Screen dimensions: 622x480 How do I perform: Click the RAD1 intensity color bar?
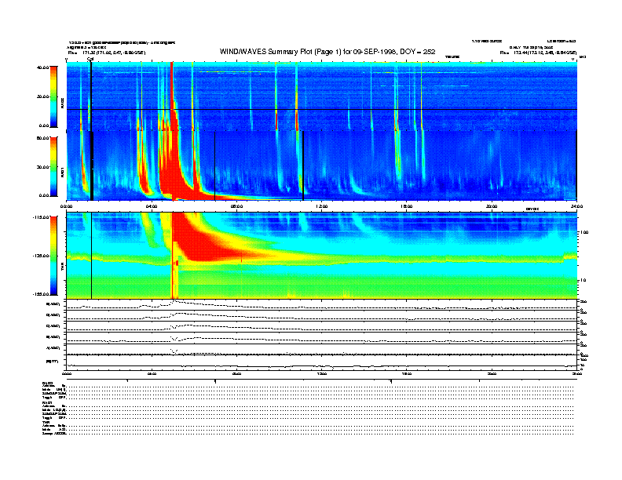tap(53, 166)
